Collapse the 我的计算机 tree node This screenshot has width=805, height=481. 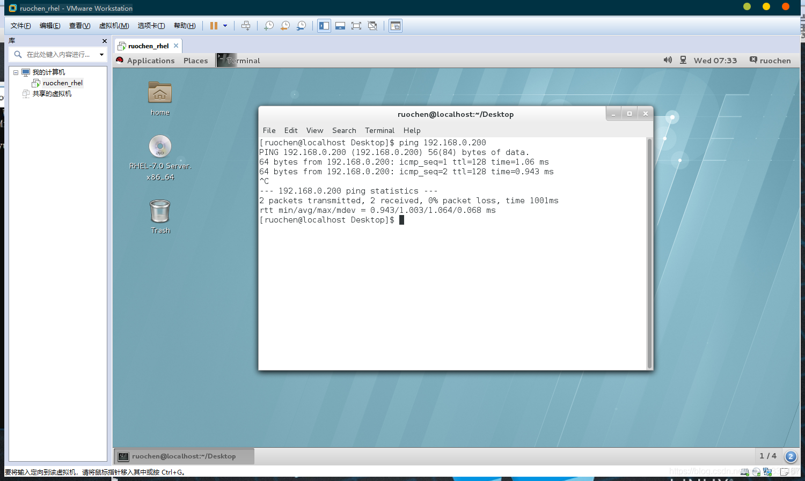point(16,72)
